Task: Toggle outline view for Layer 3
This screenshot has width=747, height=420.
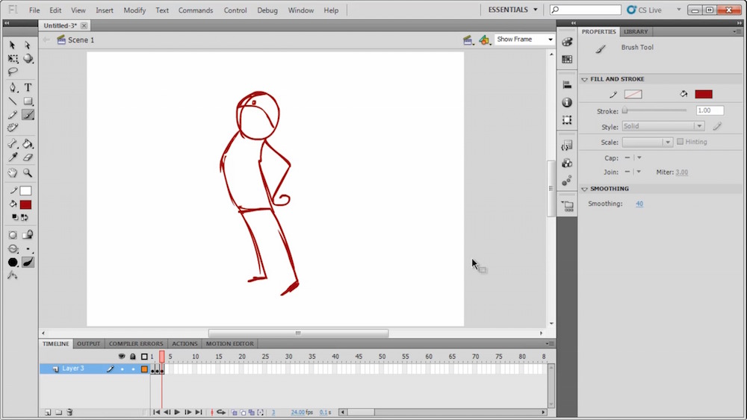Action: 144,369
